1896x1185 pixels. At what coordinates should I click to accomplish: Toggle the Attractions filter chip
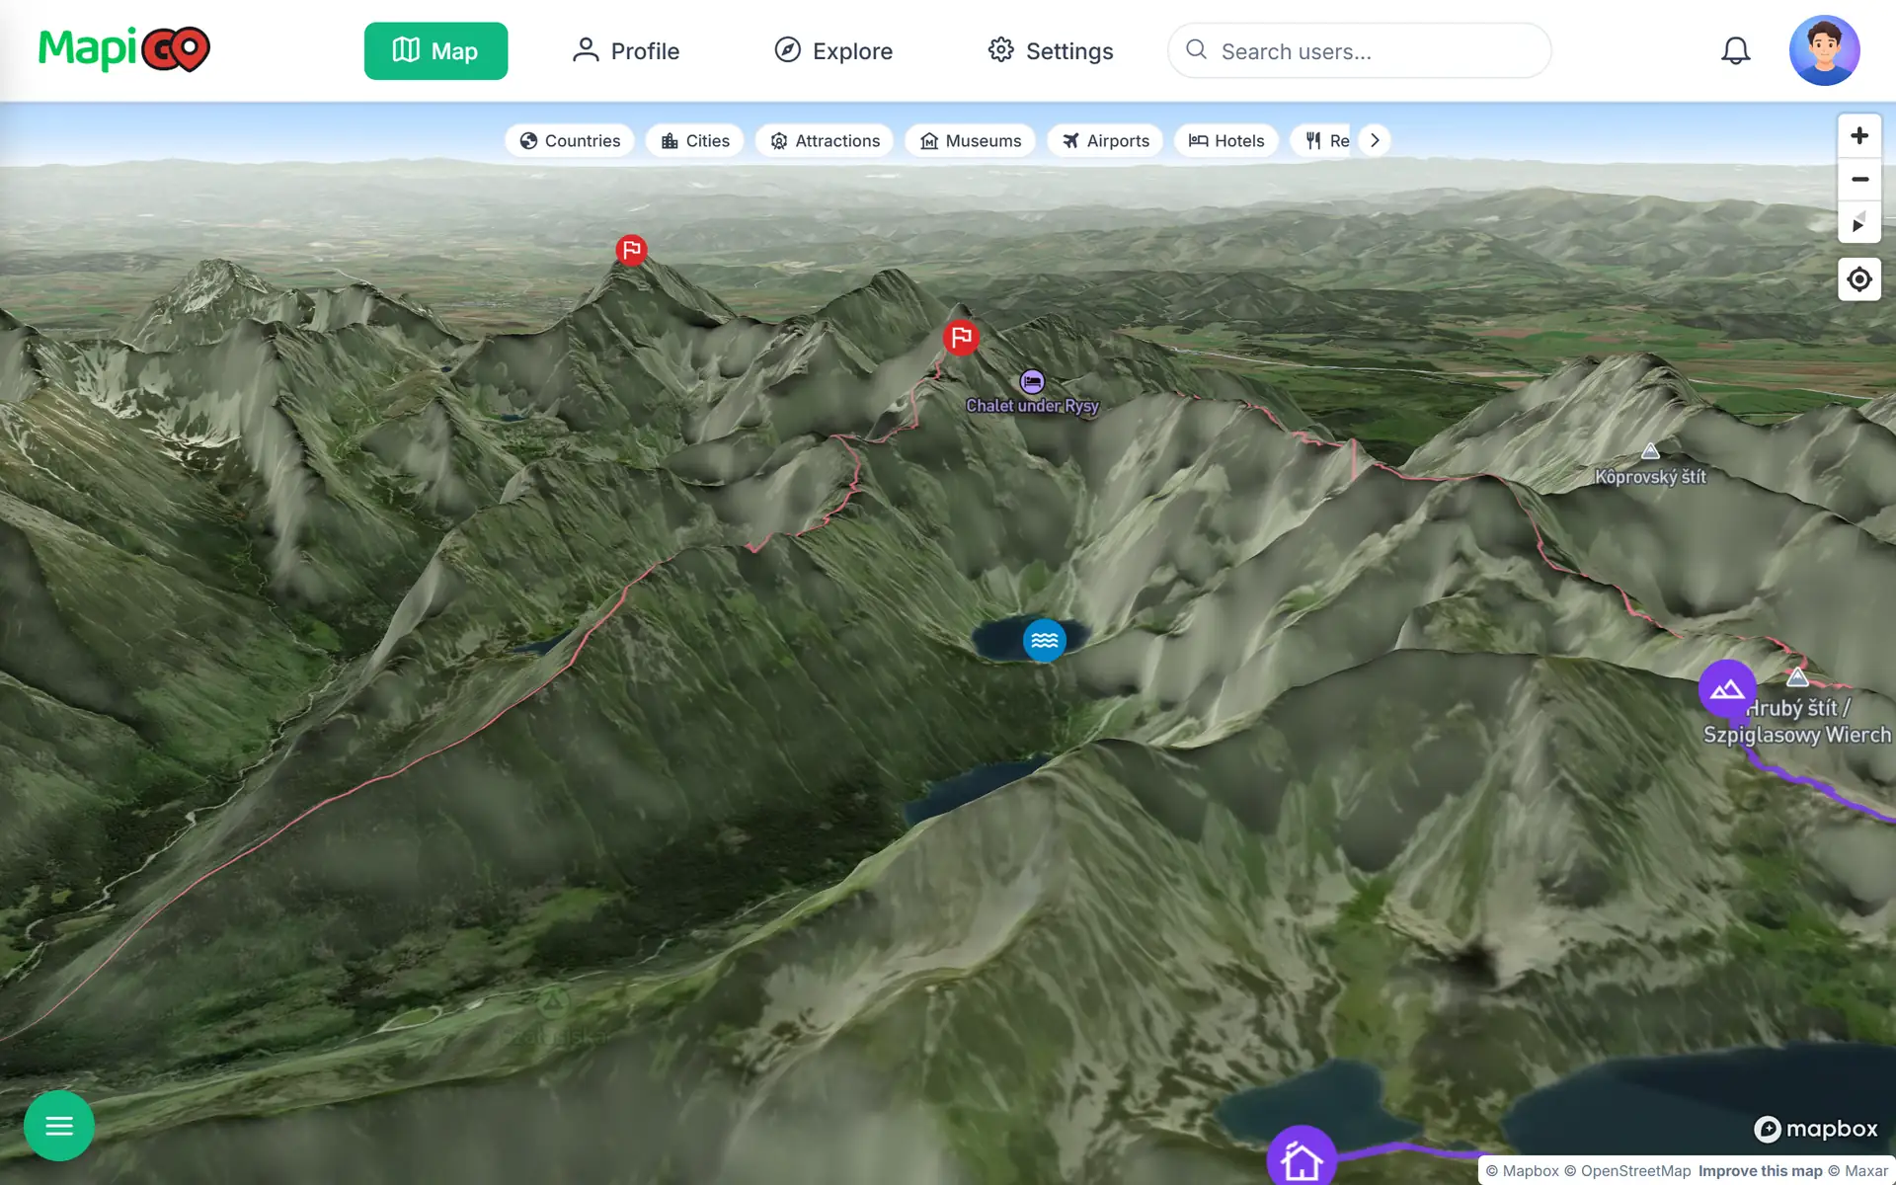[825, 140]
